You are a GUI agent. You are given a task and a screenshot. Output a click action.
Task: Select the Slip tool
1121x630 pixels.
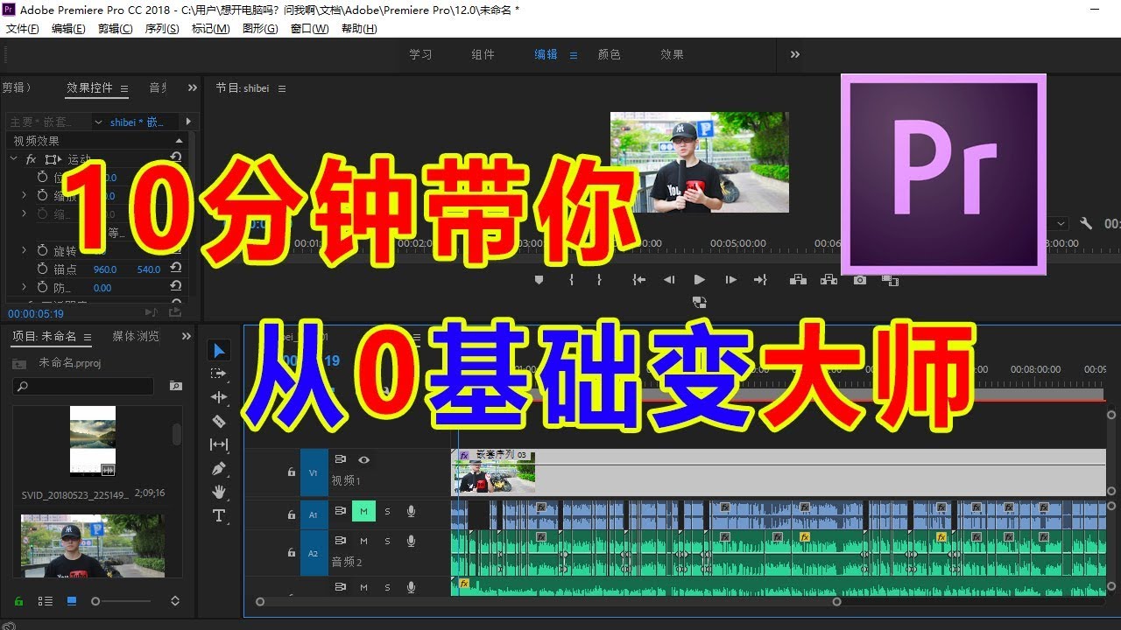(x=219, y=444)
